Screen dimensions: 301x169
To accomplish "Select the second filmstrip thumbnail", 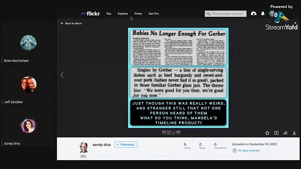I will pyautogui.click(x=169, y=133).
